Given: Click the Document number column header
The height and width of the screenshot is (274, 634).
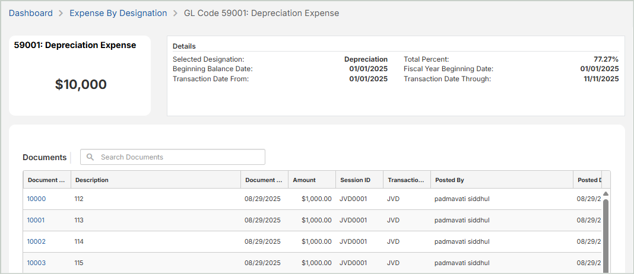Looking at the screenshot, I should click(x=47, y=180).
